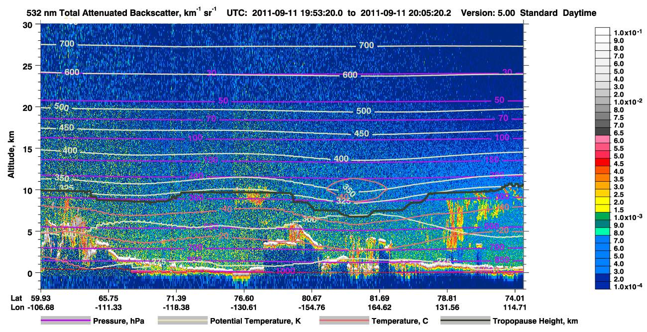Click the 6.5 colorbar label
This screenshot has width=647, height=332.
619,133
